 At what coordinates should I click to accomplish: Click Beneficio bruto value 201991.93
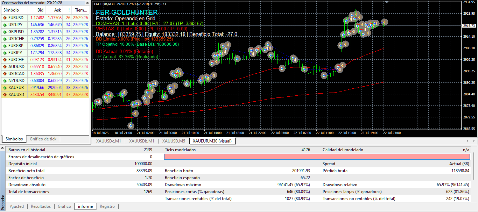click(x=301, y=171)
